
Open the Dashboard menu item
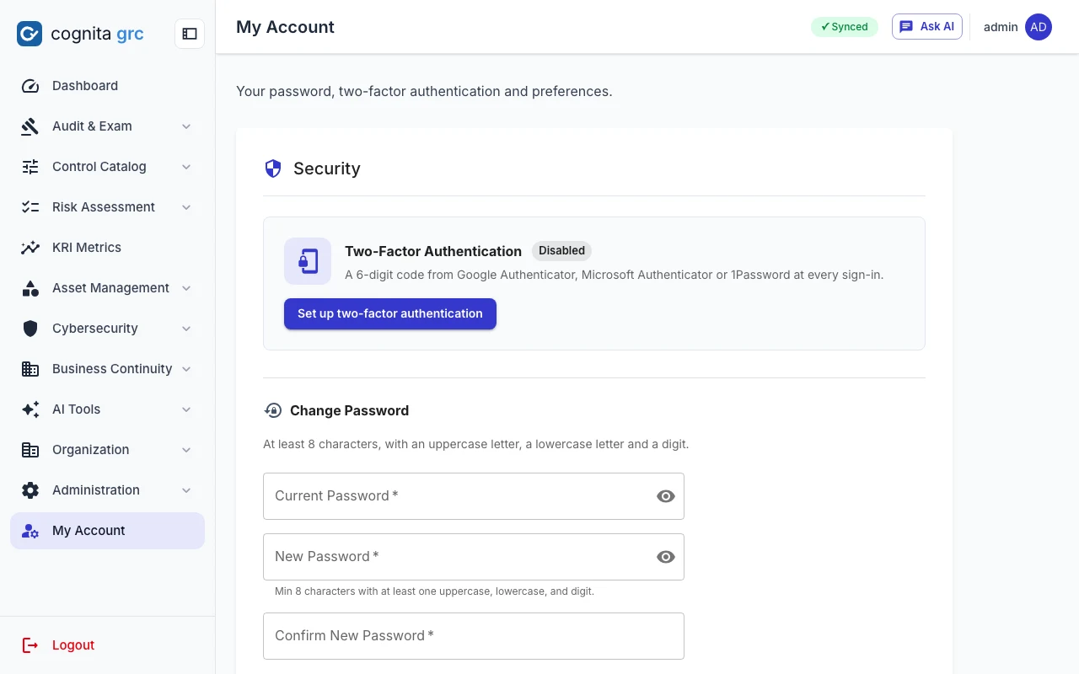(x=107, y=86)
